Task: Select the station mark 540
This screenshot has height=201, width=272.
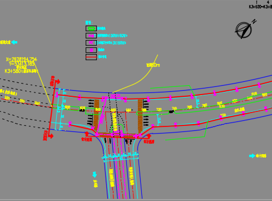Action: [x=22, y=101]
